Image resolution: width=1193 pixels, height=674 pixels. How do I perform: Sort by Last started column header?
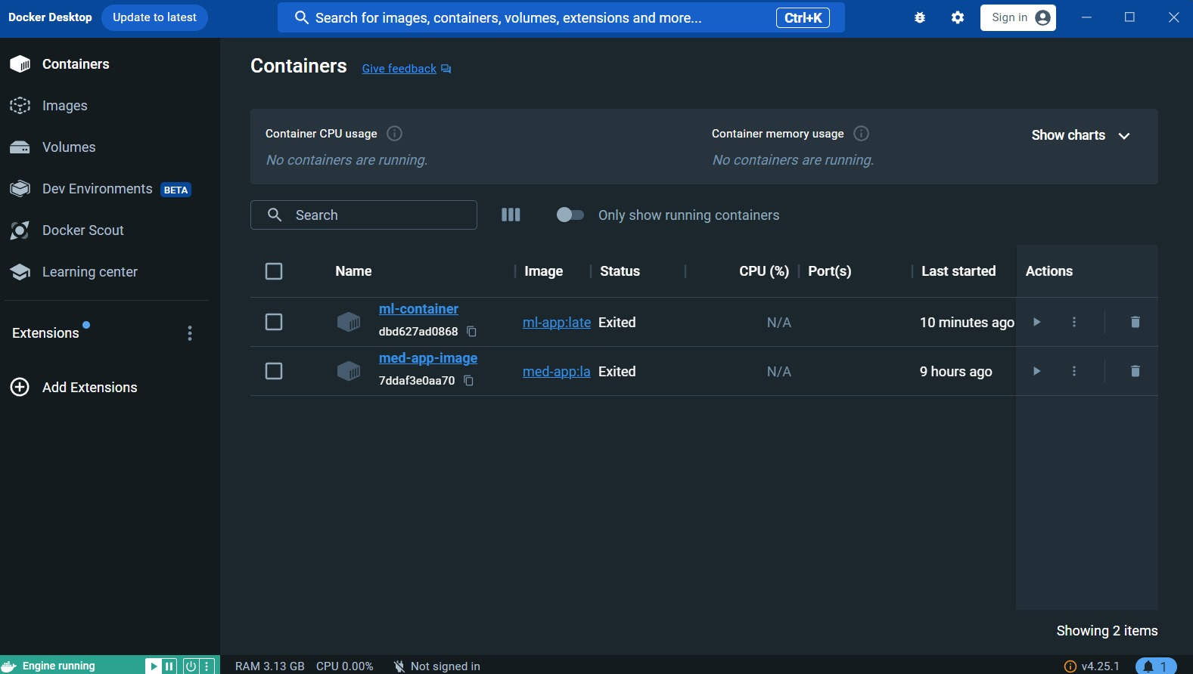point(958,271)
